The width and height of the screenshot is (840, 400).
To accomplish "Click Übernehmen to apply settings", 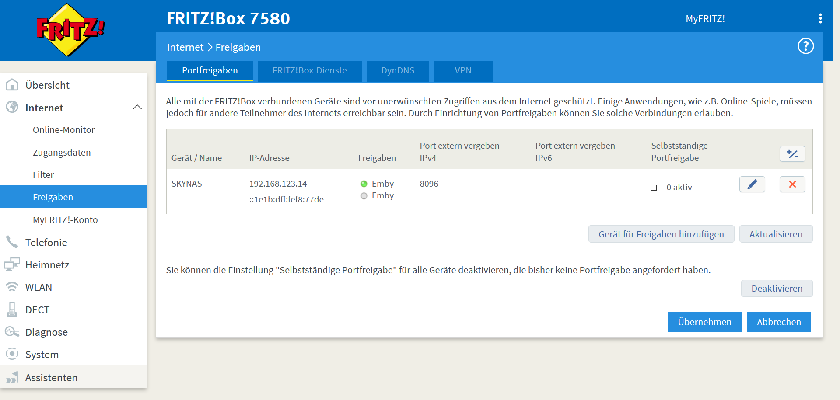I will point(704,322).
